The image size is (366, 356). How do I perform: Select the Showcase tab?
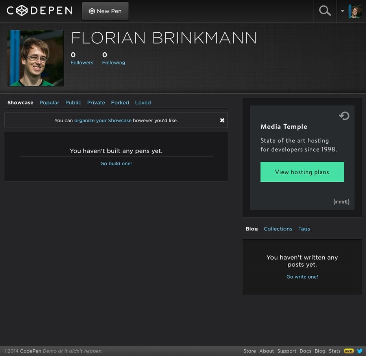pos(20,102)
